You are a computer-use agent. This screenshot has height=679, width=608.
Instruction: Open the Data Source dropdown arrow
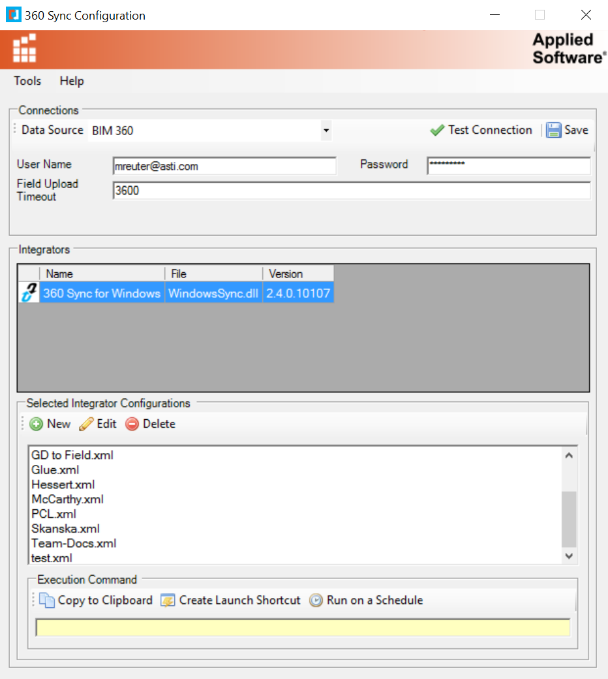point(326,131)
